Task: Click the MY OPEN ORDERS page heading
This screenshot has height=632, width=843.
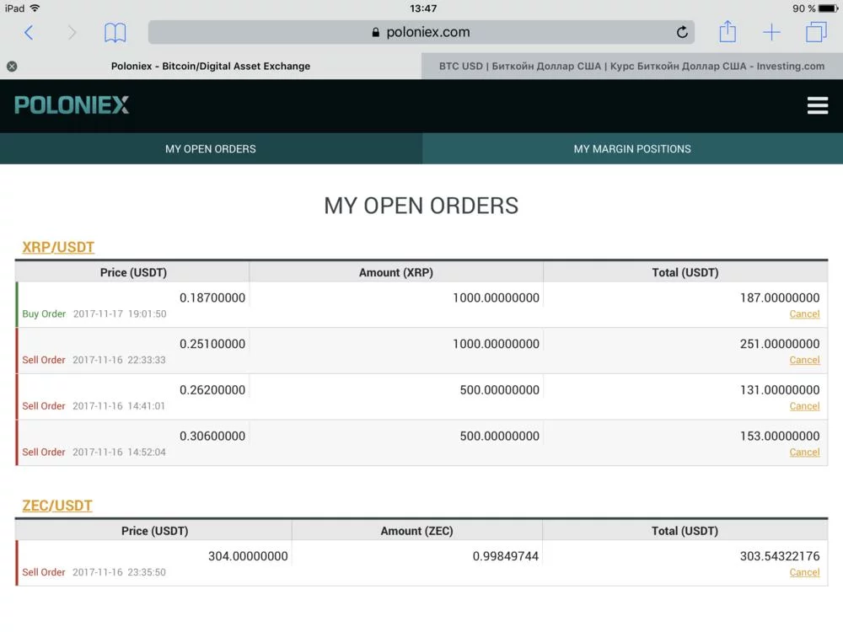Action: click(x=421, y=206)
